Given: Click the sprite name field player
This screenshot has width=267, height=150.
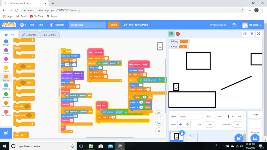Looking at the screenshot, I should [190, 116].
